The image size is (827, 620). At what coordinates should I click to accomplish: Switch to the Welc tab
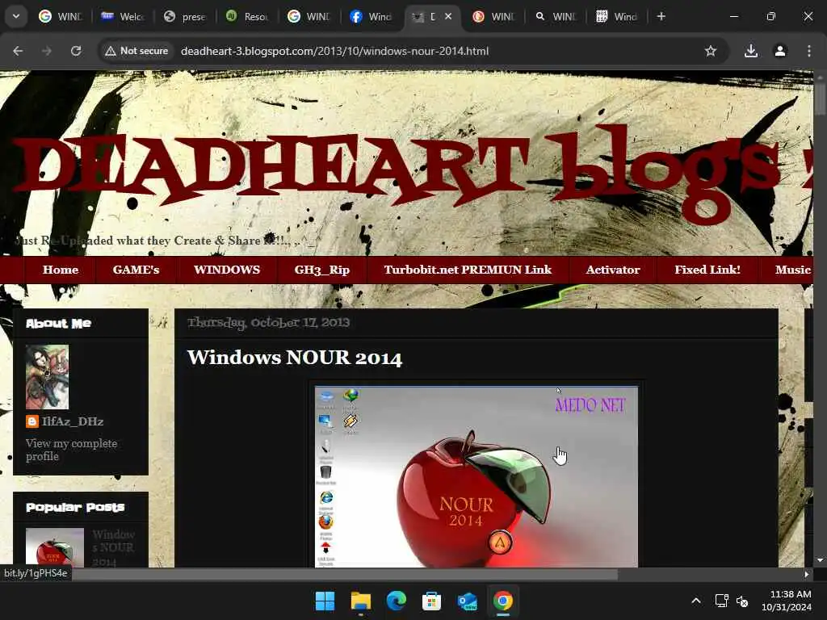(x=123, y=16)
